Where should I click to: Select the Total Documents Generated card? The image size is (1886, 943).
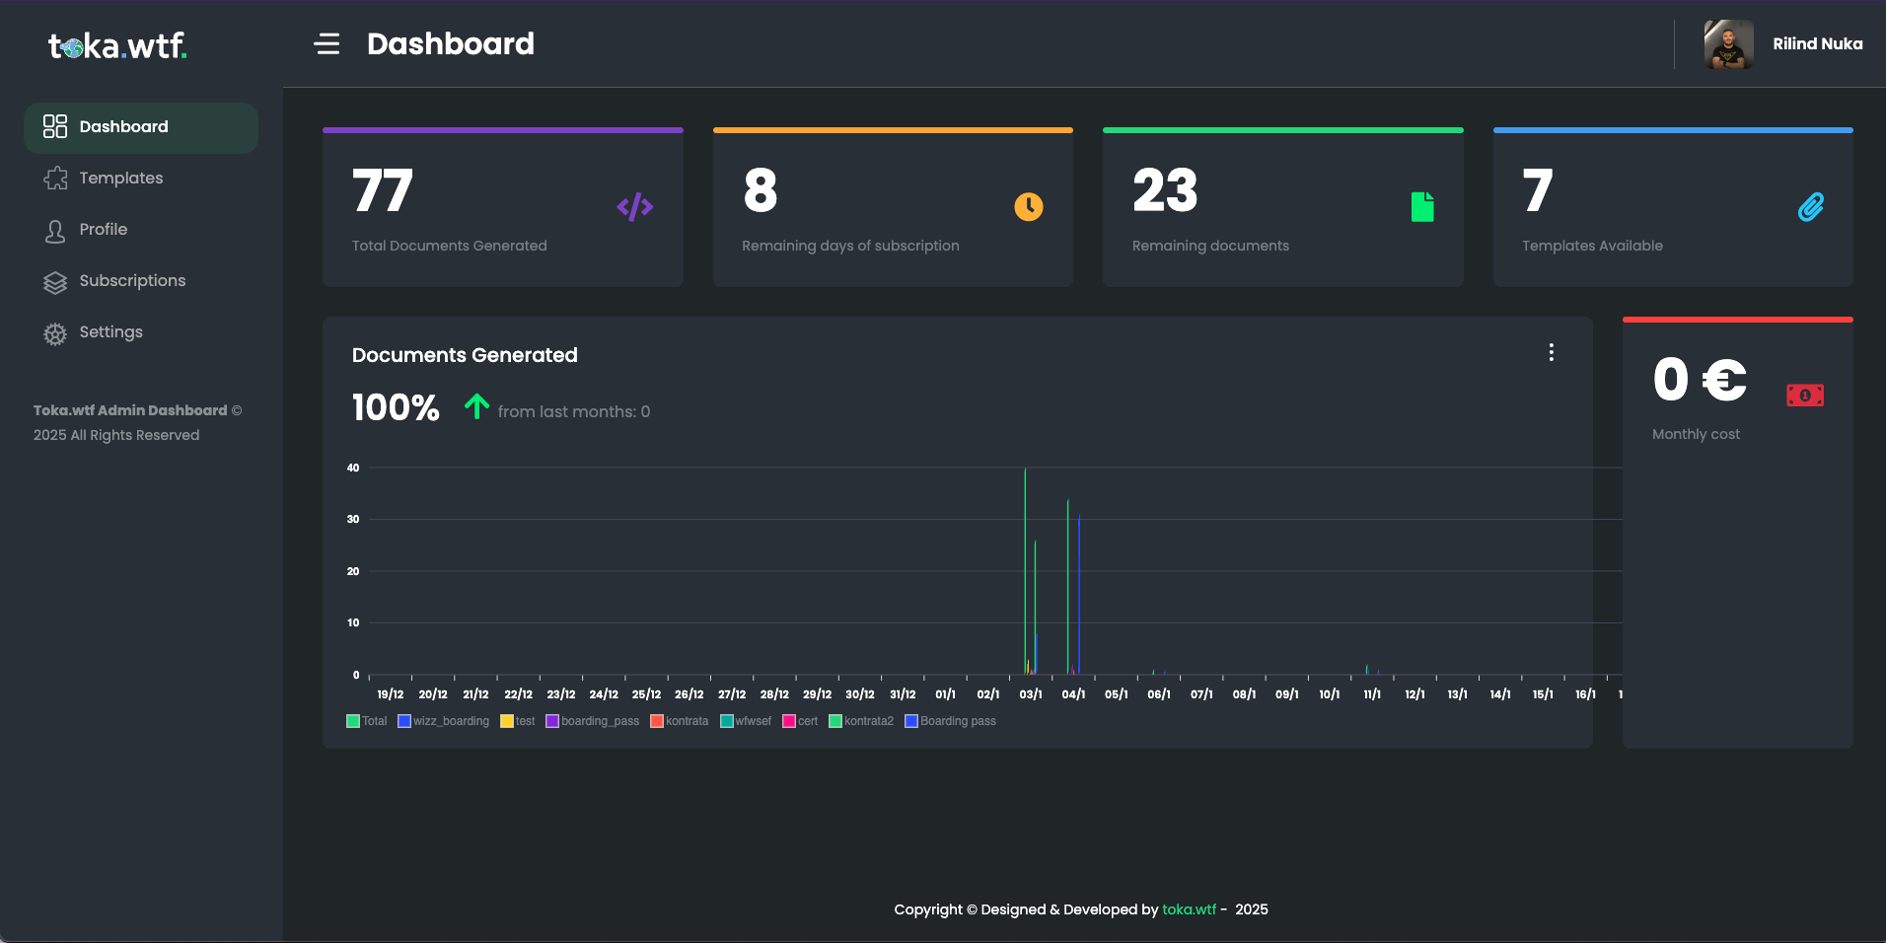(503, 207)
